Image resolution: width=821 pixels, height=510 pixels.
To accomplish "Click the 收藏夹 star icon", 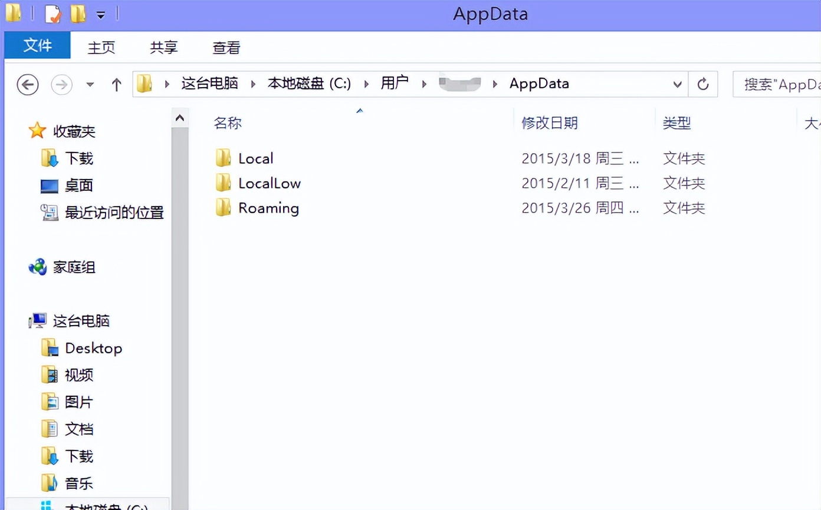I will [x=37, y=130].
